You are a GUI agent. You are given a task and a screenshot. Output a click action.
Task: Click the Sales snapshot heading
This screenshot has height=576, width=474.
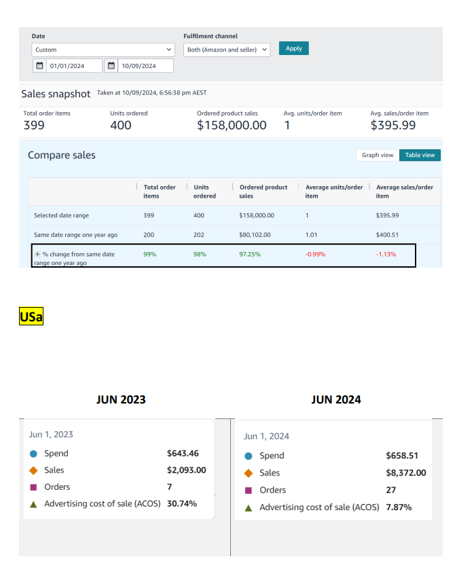[x=56, y=94]
